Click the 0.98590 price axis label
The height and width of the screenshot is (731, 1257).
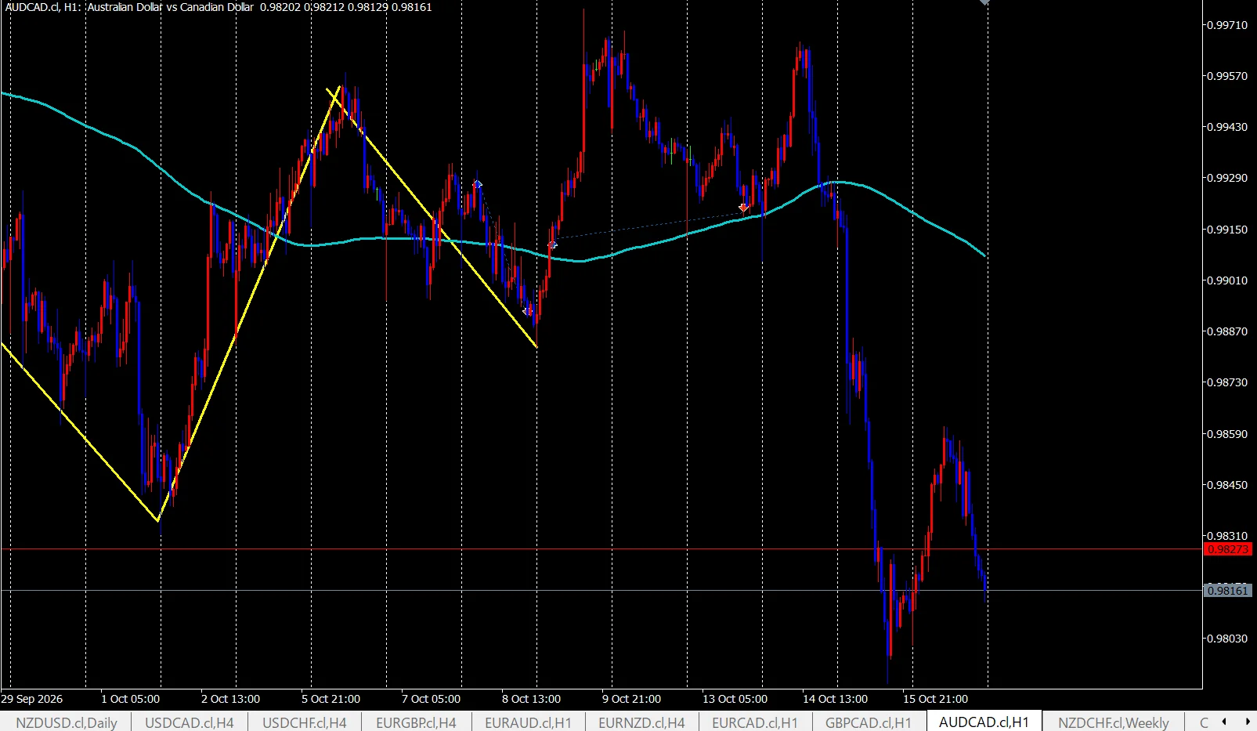pos(1227,434)
